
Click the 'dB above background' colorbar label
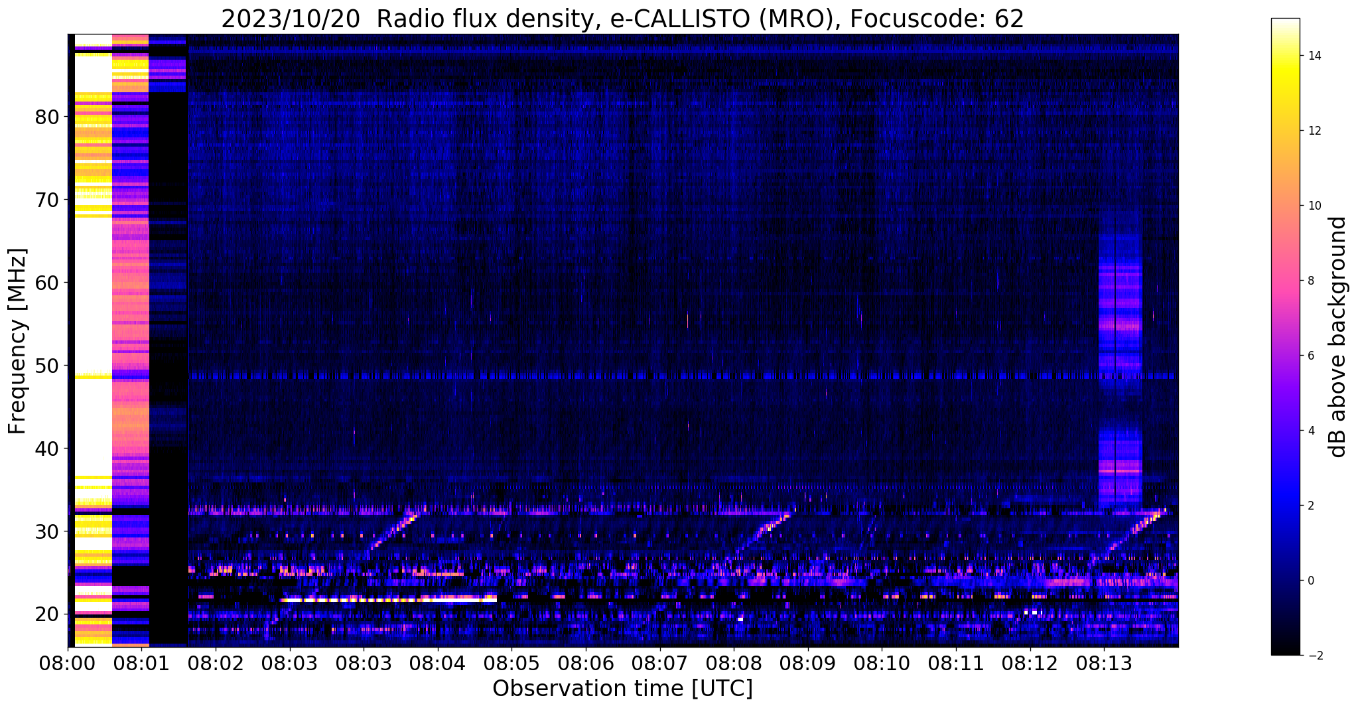pos(1338,337)
